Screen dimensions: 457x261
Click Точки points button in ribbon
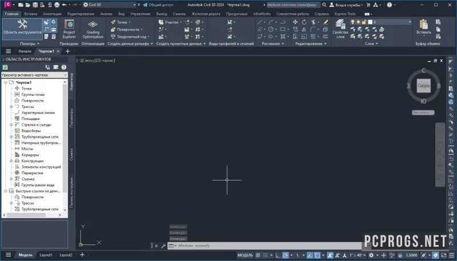point(121,22)
